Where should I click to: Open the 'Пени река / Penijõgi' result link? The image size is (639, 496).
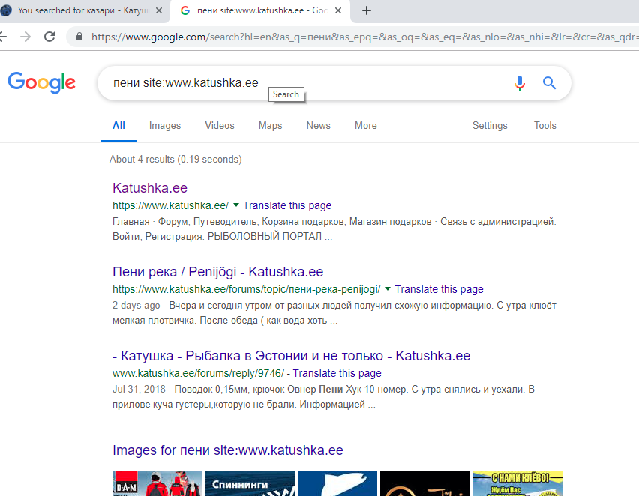pos(217,272)
